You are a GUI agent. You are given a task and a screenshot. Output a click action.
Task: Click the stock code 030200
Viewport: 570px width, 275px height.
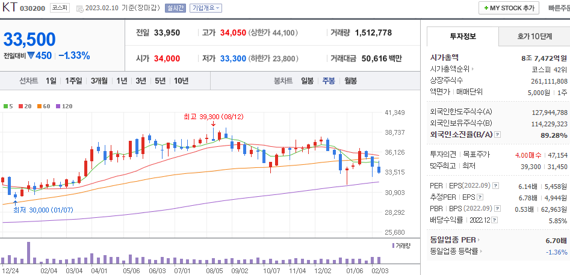pyautogui.click(x=33, y=8)
